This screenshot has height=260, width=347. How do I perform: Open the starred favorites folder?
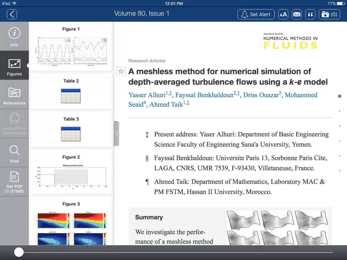[329, 14]
